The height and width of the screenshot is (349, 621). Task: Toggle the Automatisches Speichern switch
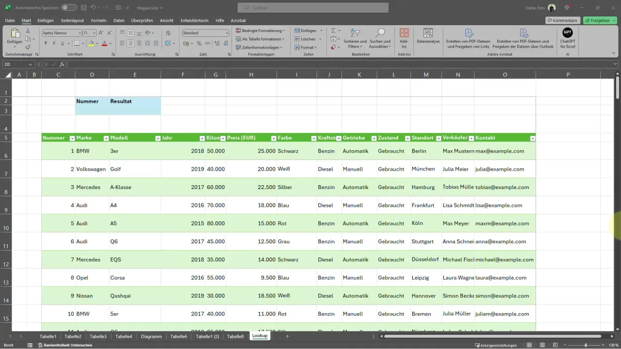coord(69,8)
